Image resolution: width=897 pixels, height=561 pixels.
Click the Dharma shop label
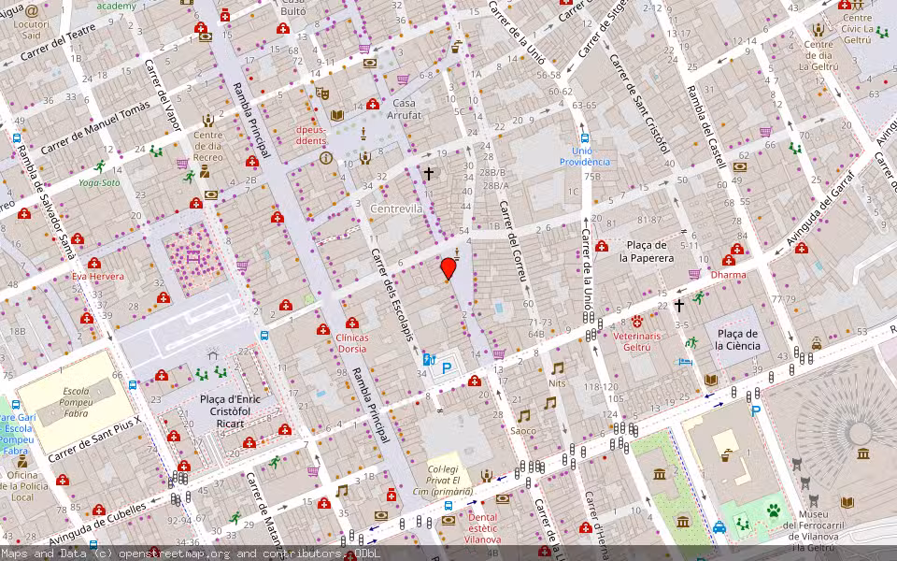coord(728,275)
